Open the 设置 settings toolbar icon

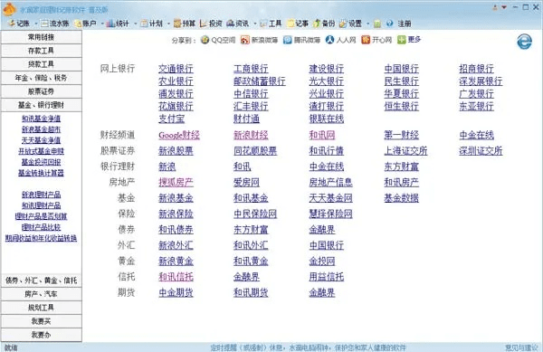(x=343, y=24)
